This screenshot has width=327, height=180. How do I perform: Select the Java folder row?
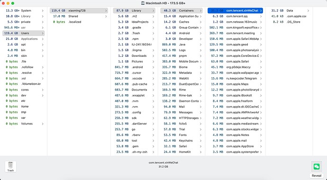[182, 45]
